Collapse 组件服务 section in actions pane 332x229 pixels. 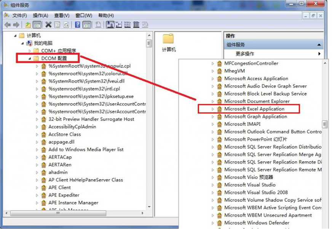[x=318, y=45]
